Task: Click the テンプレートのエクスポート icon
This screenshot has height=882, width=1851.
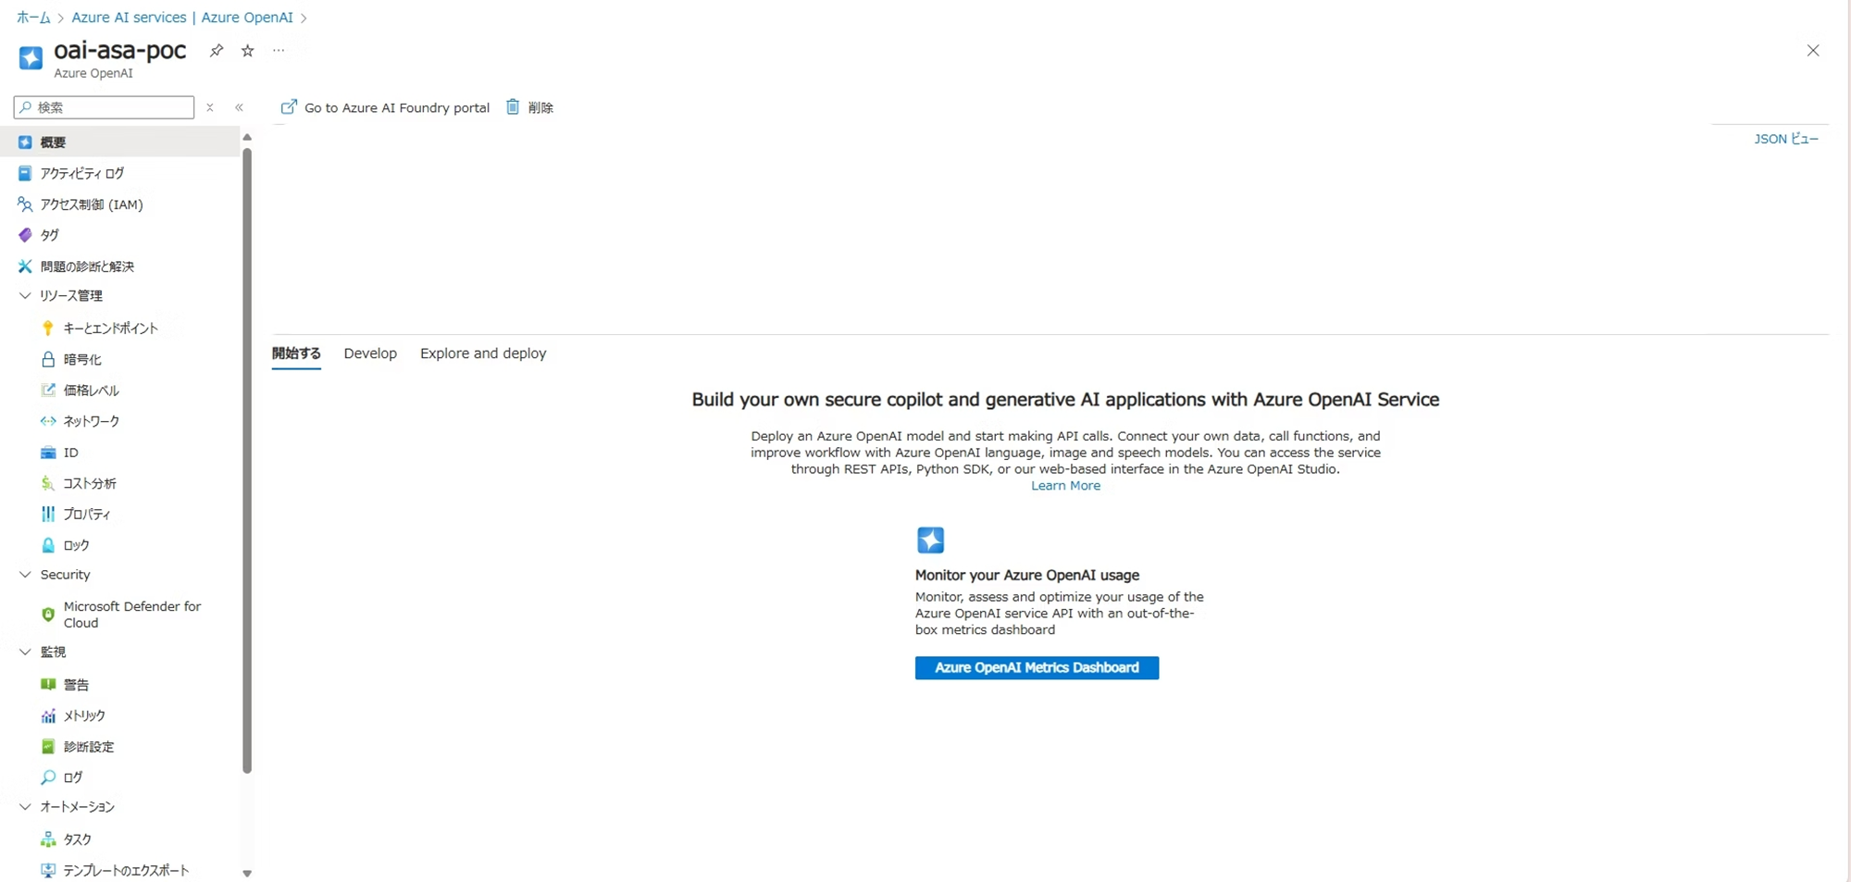Action: coord(48,870)
